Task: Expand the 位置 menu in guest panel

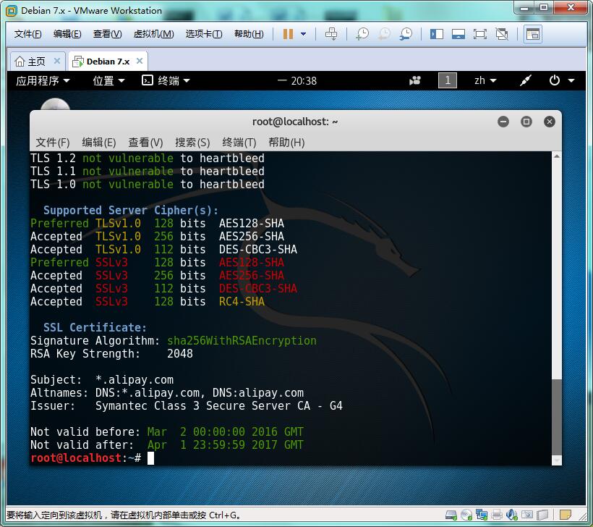Action: (x=109, y=80)
